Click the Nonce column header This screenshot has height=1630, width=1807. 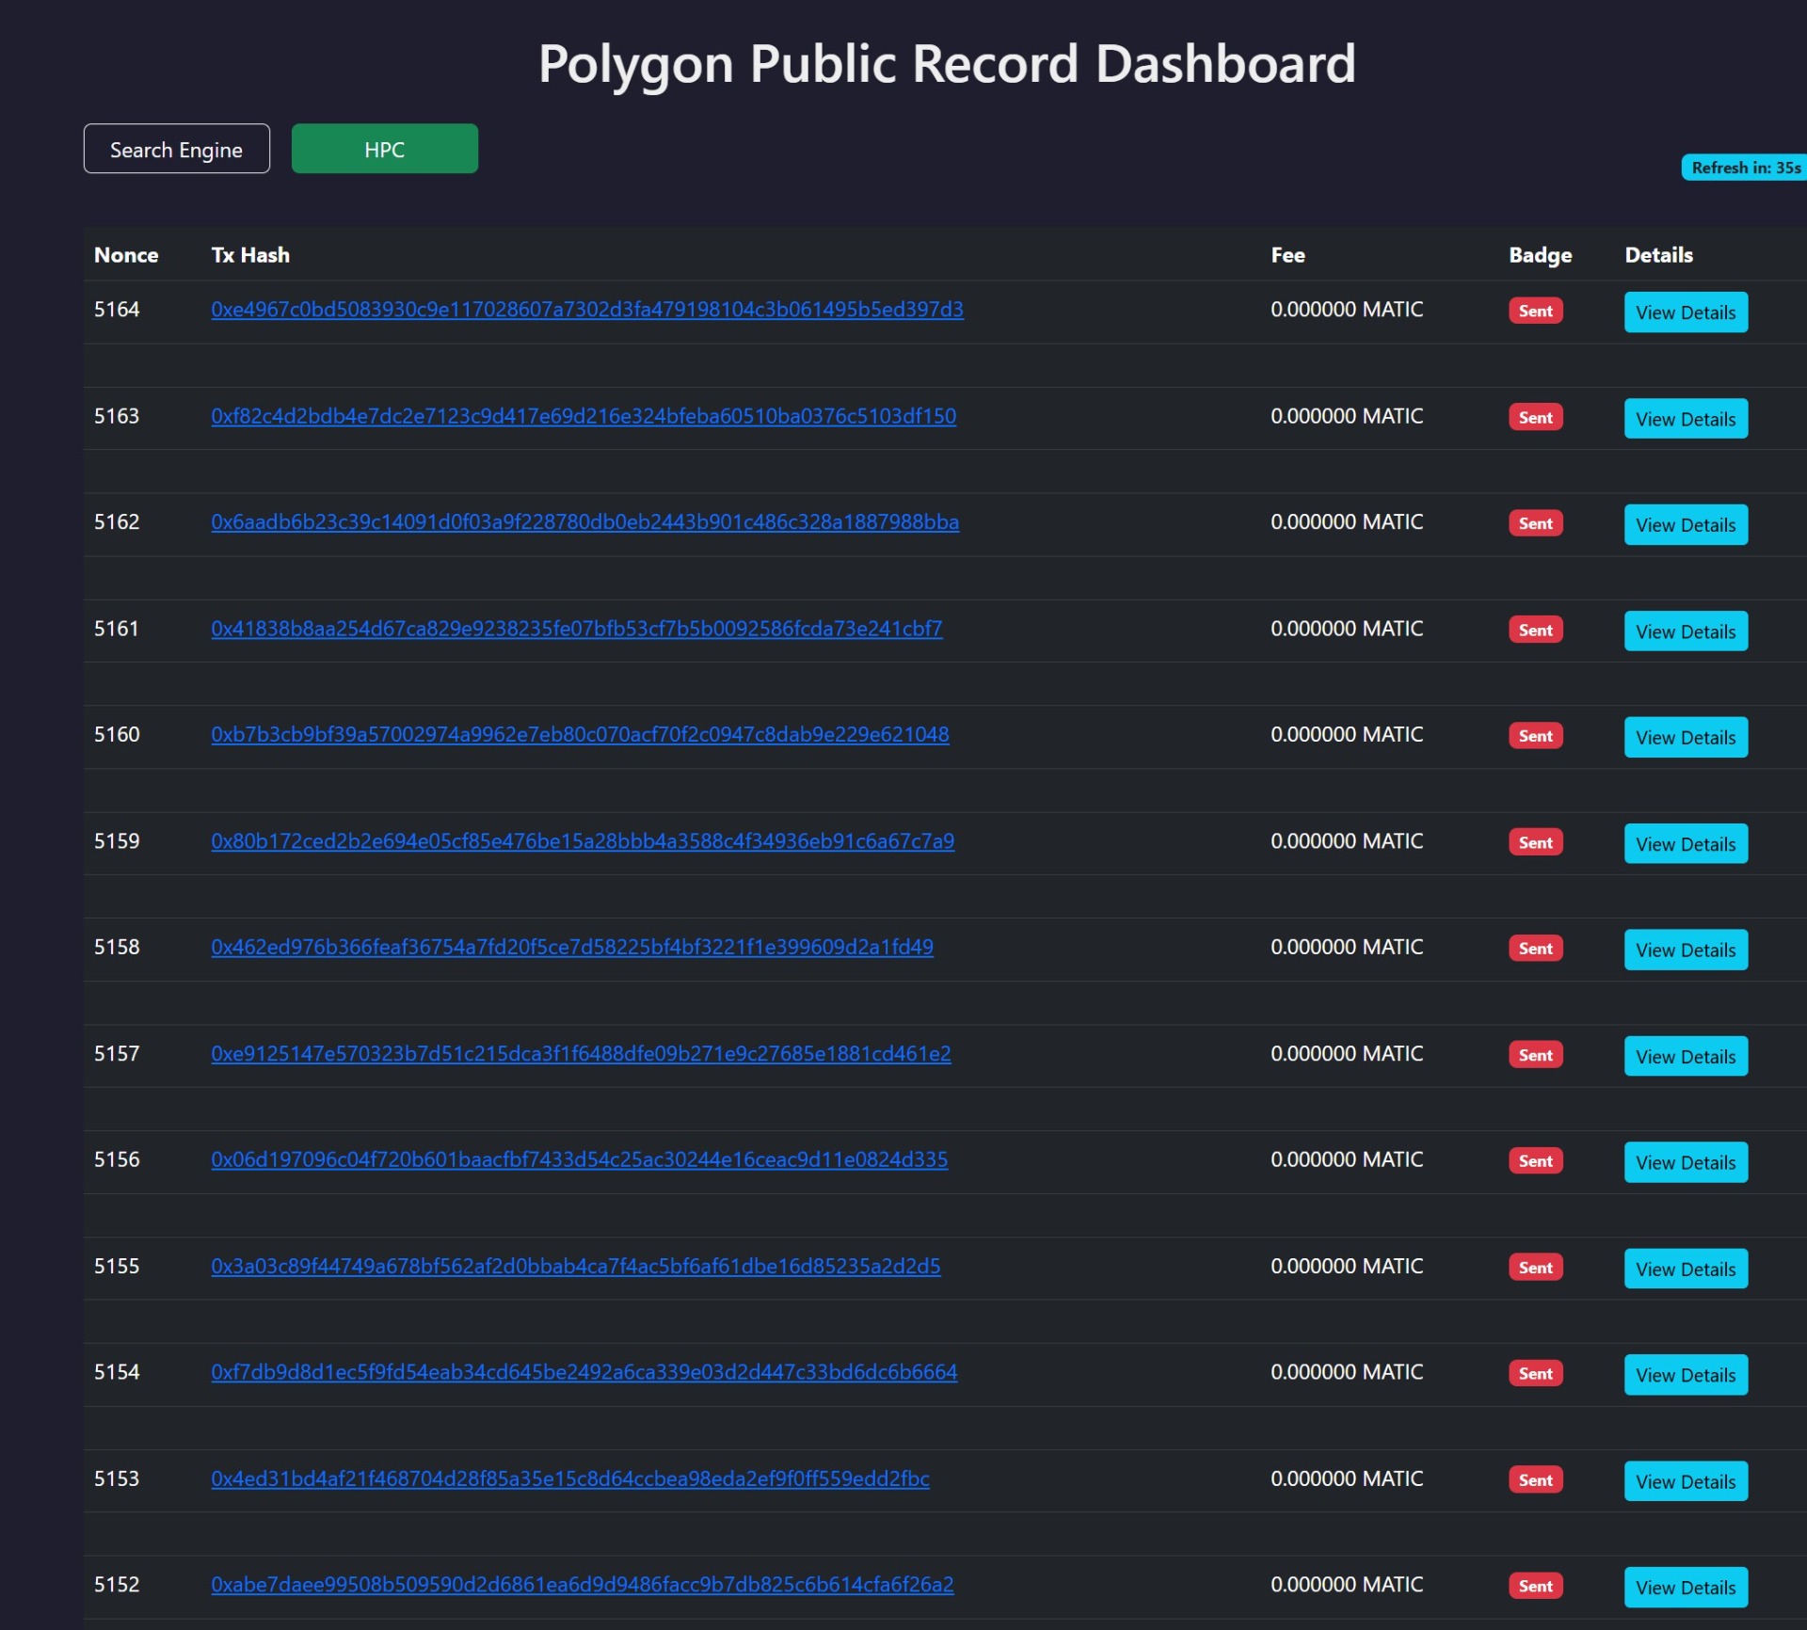(126, 255)
